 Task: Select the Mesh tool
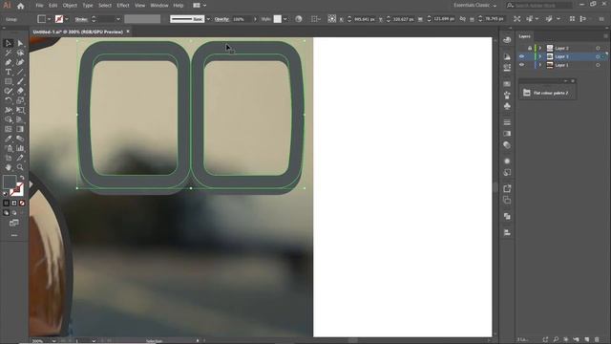9,129
